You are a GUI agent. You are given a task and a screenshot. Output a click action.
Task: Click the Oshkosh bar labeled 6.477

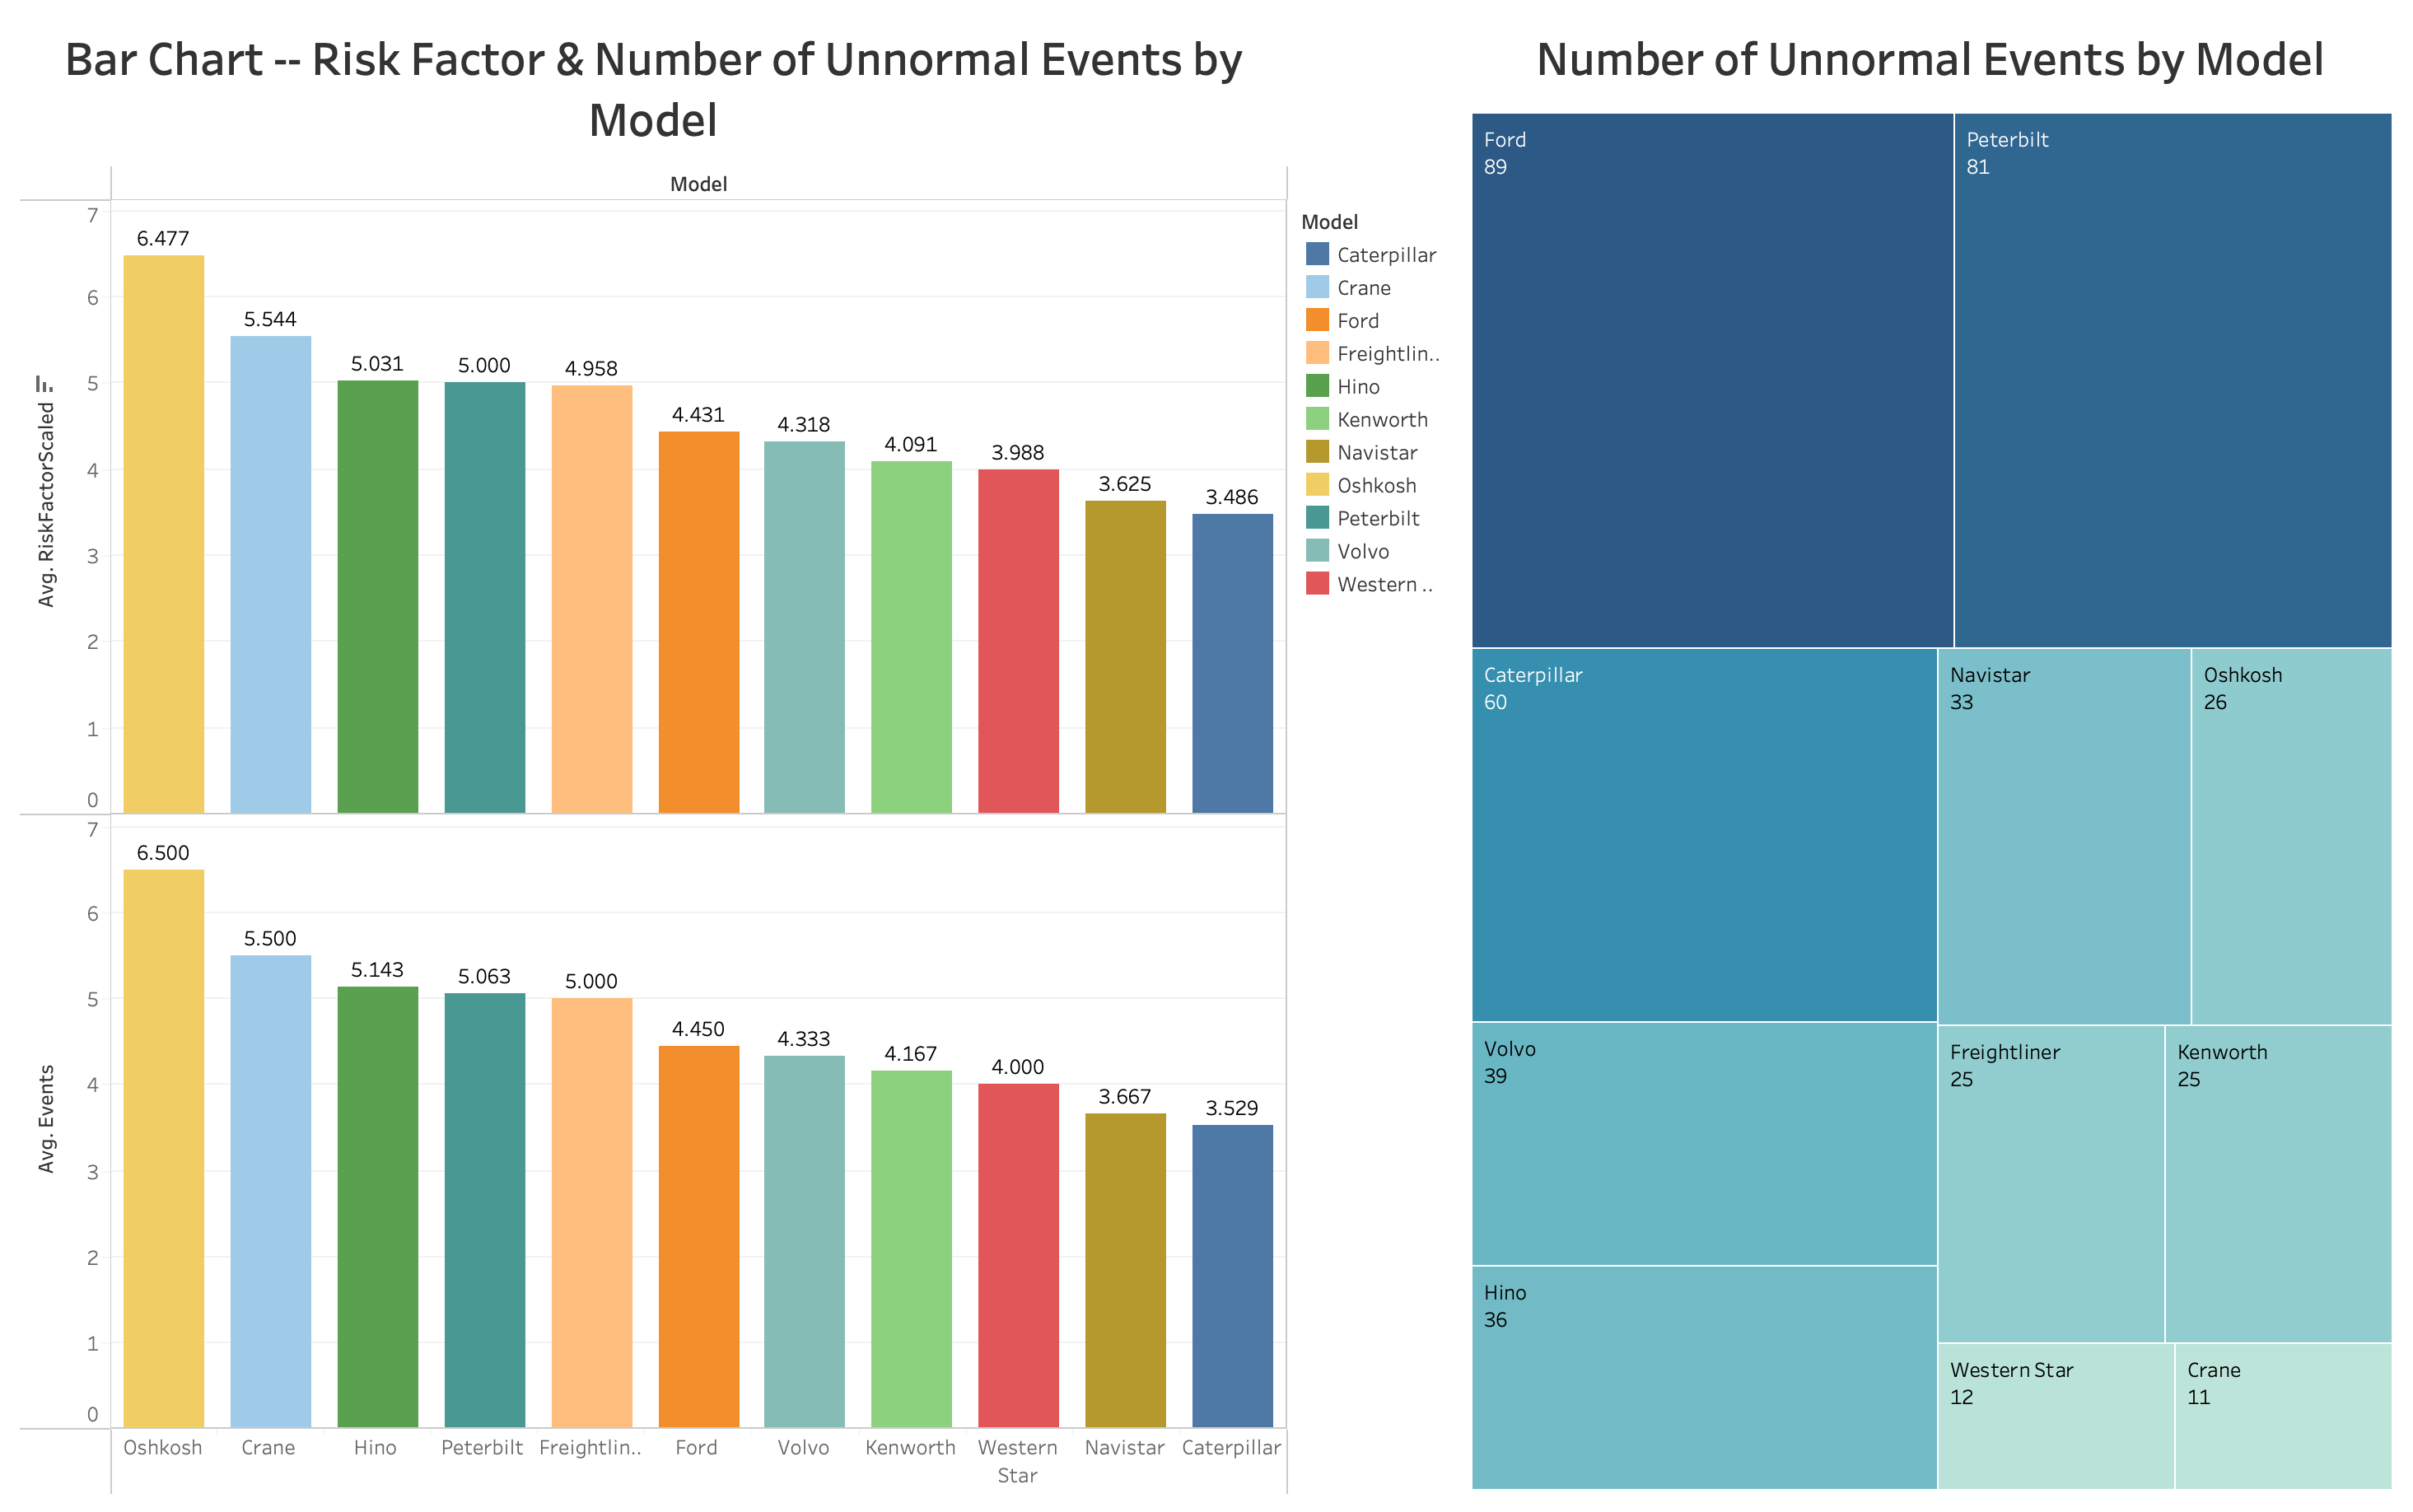163,534
